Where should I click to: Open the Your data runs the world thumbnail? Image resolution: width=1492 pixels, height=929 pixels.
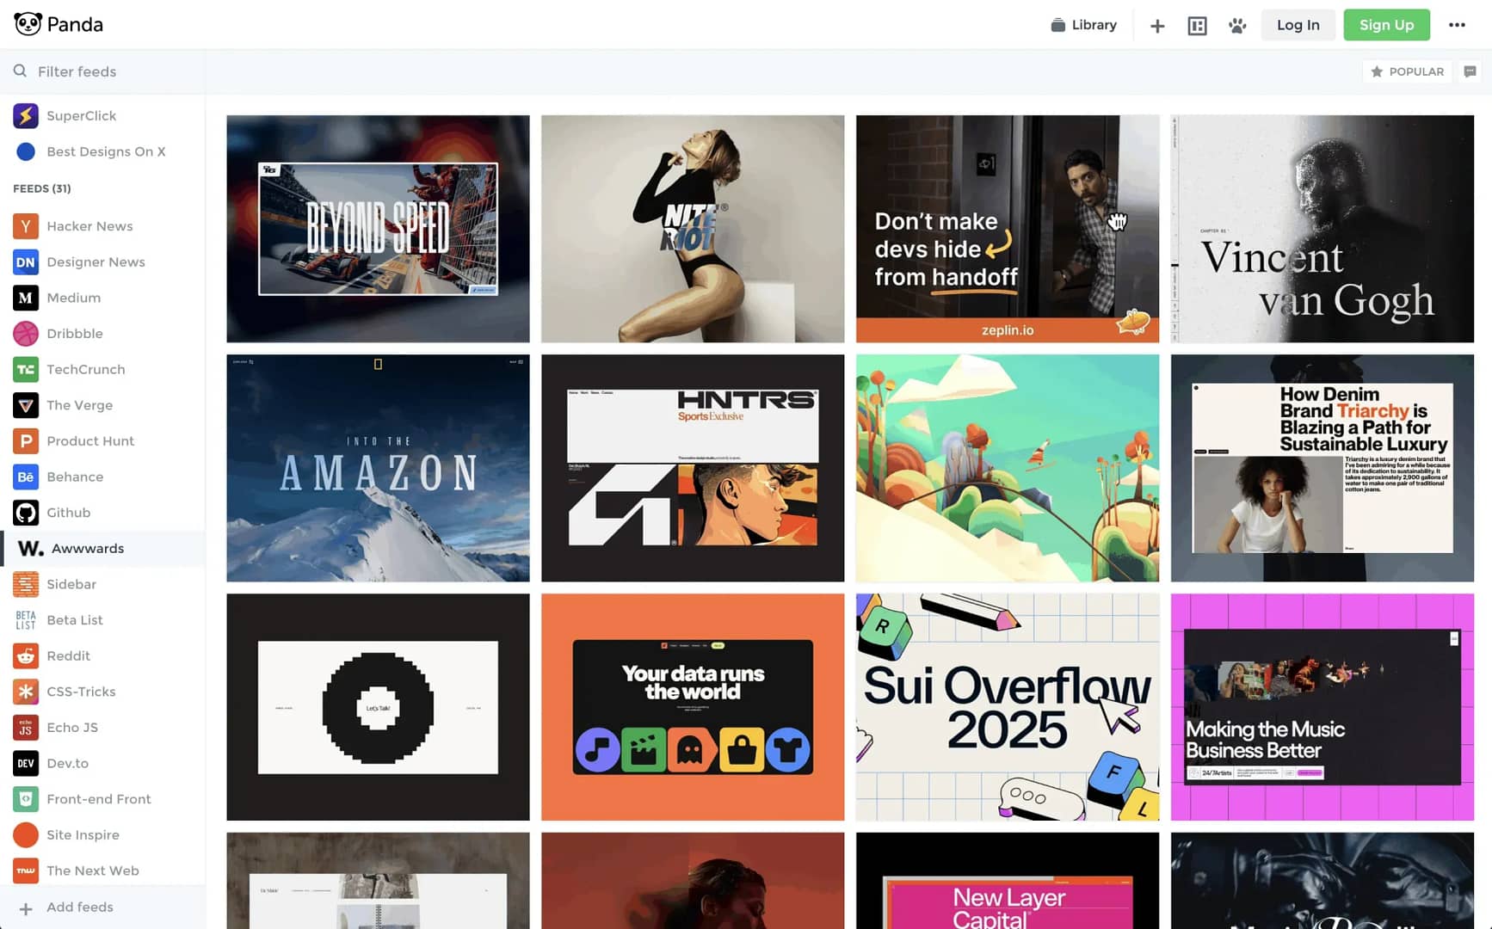(693, 707)
